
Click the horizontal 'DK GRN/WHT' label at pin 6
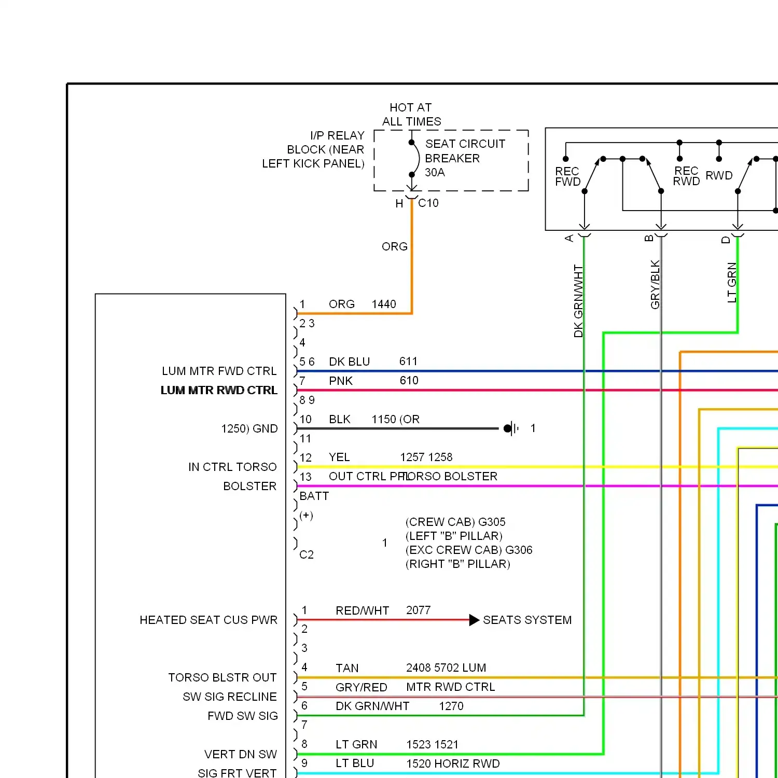pos(372,706)
